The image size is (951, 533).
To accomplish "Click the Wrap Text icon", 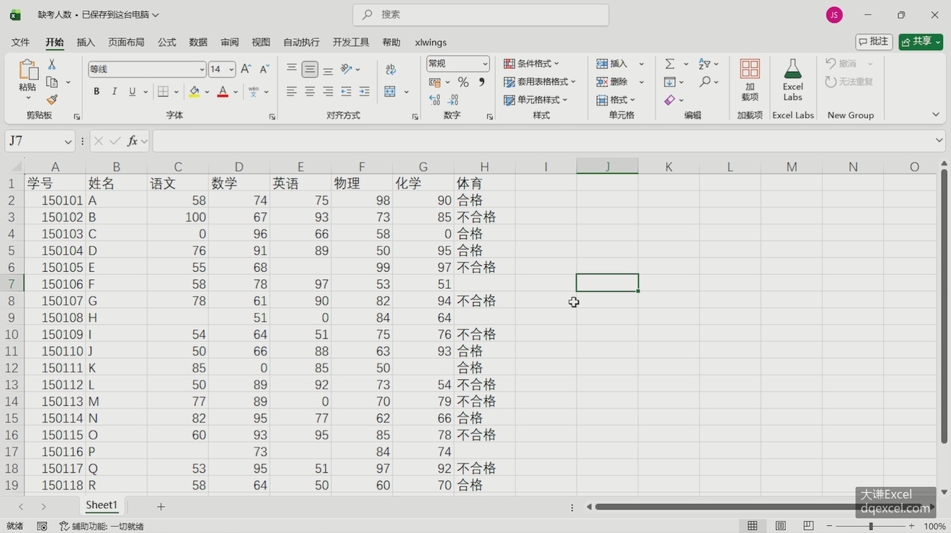I will tap(391, 69).
